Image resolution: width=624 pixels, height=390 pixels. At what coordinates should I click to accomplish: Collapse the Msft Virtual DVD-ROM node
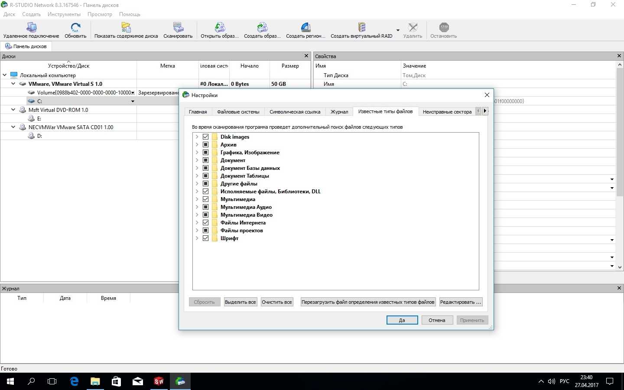pyautogui.click(x=13, y=110)
